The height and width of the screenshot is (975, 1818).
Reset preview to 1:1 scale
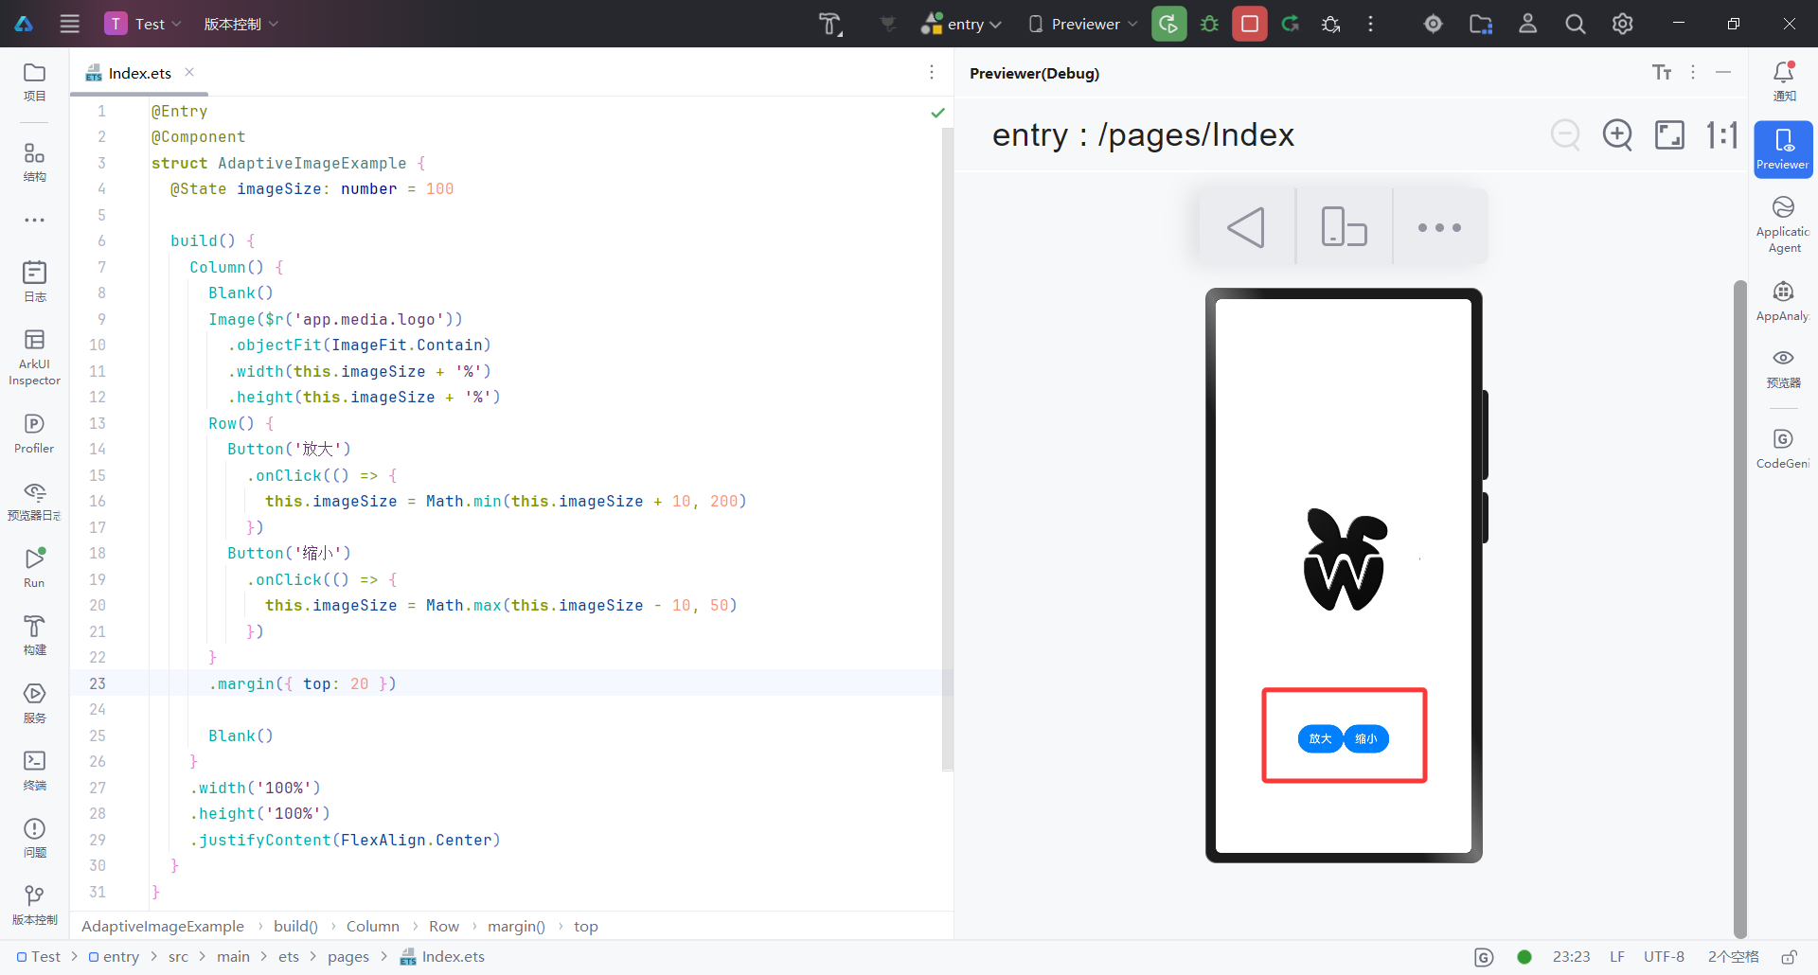[1721, 134]
